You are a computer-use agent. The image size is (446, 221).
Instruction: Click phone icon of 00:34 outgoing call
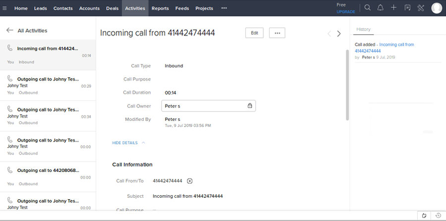pyautogui.click(x=10, y=109)
